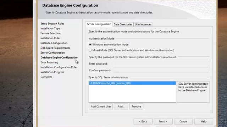227x127 pixels.
Task: Select Mixed Mode authentication radio button
Action: [x=90, y=50]
